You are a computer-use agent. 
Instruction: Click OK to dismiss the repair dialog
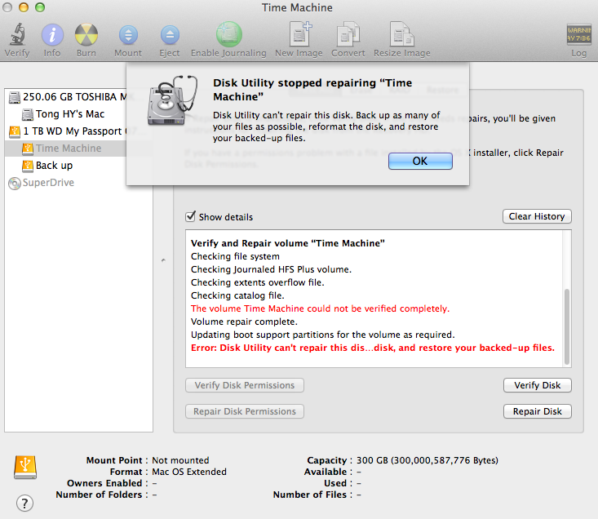point(420,162)
